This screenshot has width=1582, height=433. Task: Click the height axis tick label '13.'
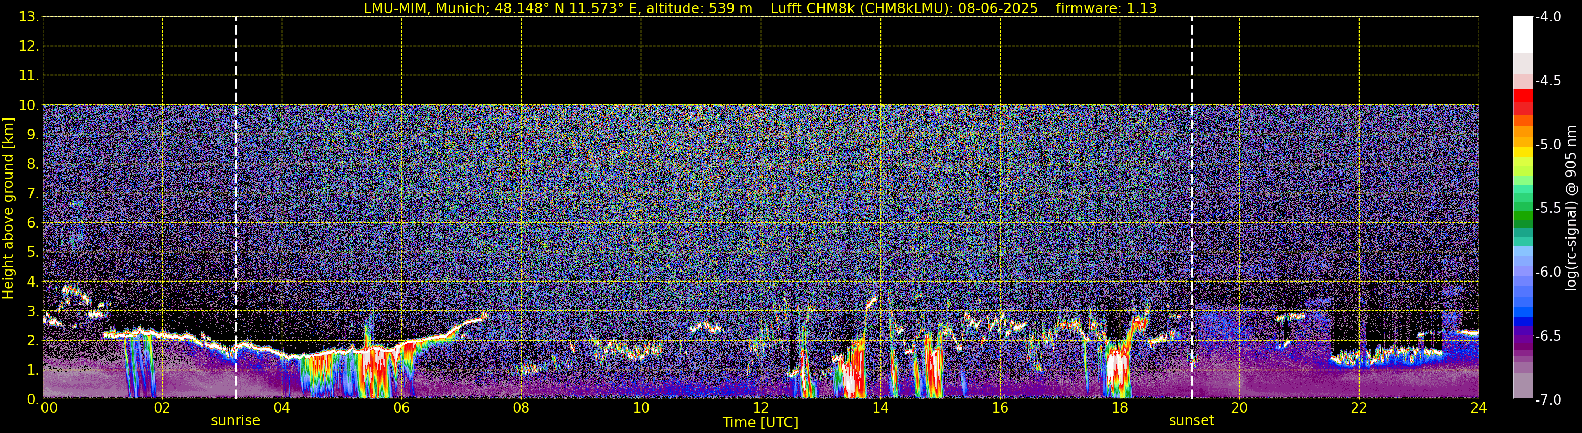(29, 17)
